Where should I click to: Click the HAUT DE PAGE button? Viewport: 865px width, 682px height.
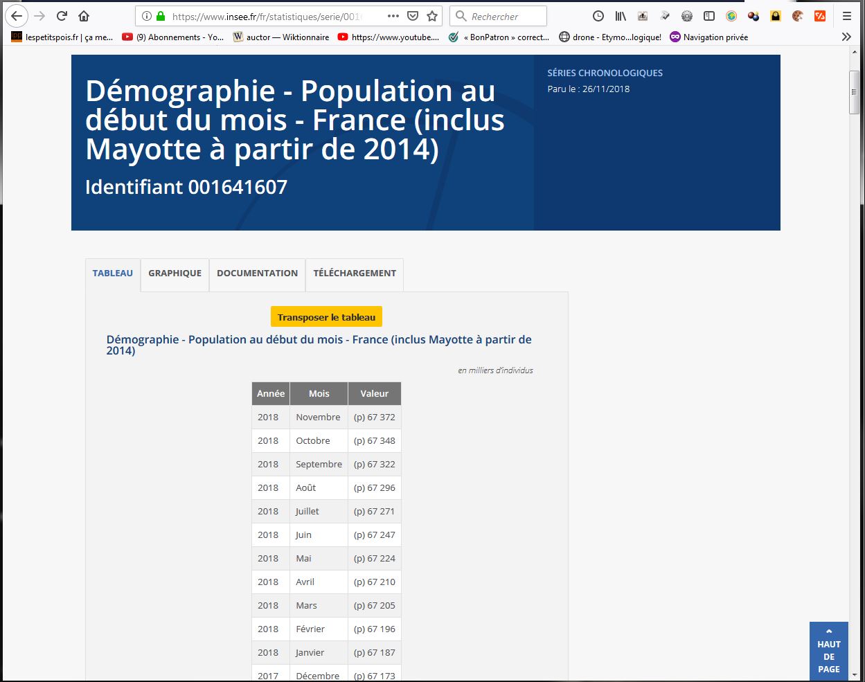pyautogui.click(x=828, y=651)
